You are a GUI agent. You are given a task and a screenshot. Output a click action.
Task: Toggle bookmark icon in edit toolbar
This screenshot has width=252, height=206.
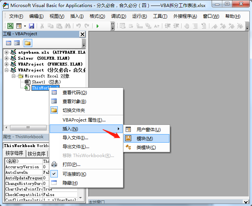(215, 26)
